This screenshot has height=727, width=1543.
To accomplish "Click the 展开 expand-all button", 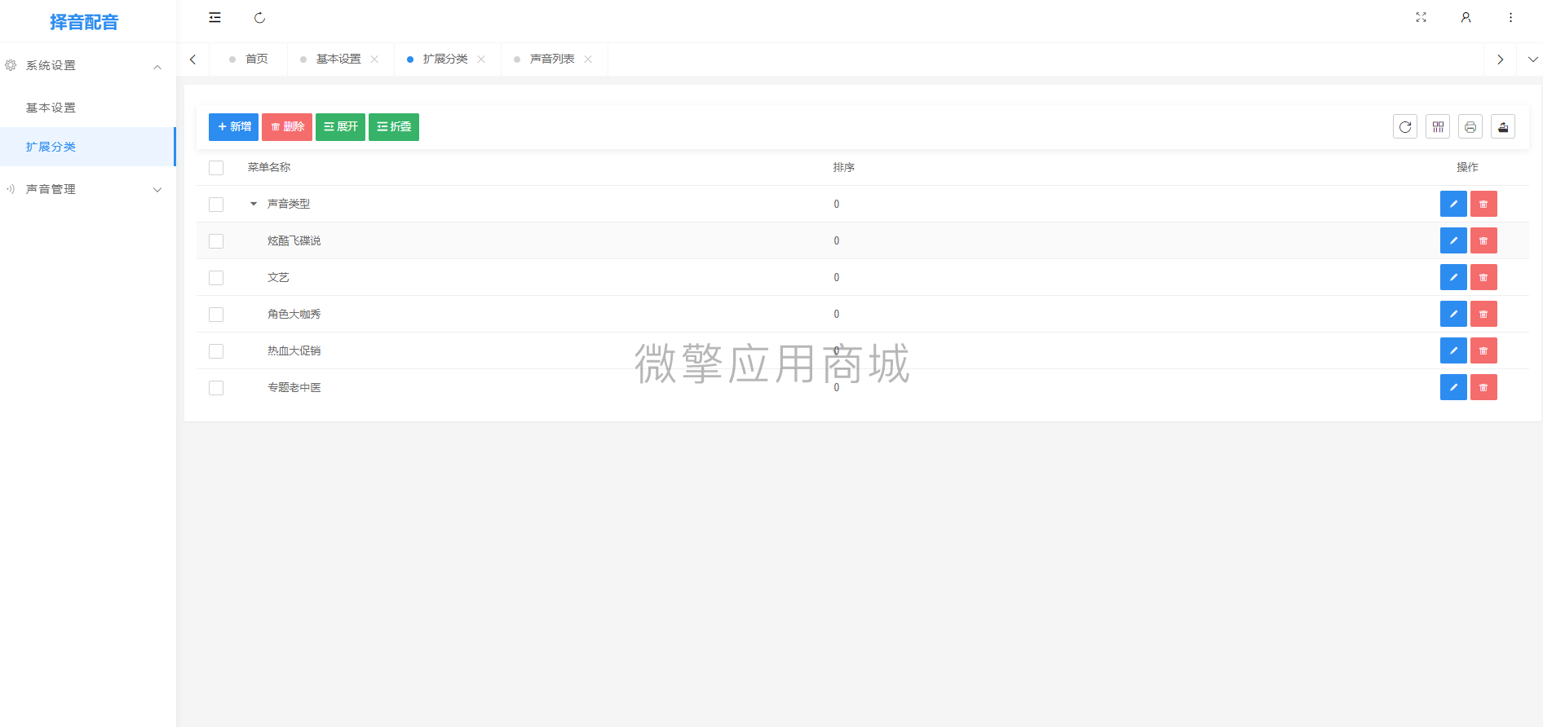I will (x=340, y=127).
